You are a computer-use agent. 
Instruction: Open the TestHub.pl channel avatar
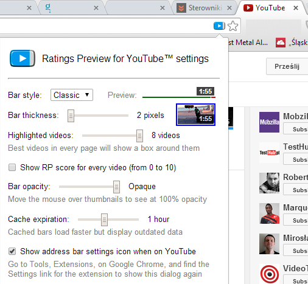[x=269, y=153]
